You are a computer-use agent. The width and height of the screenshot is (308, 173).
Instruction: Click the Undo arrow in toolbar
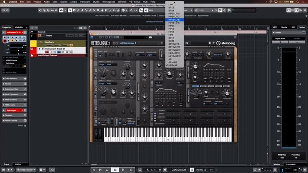3,10
